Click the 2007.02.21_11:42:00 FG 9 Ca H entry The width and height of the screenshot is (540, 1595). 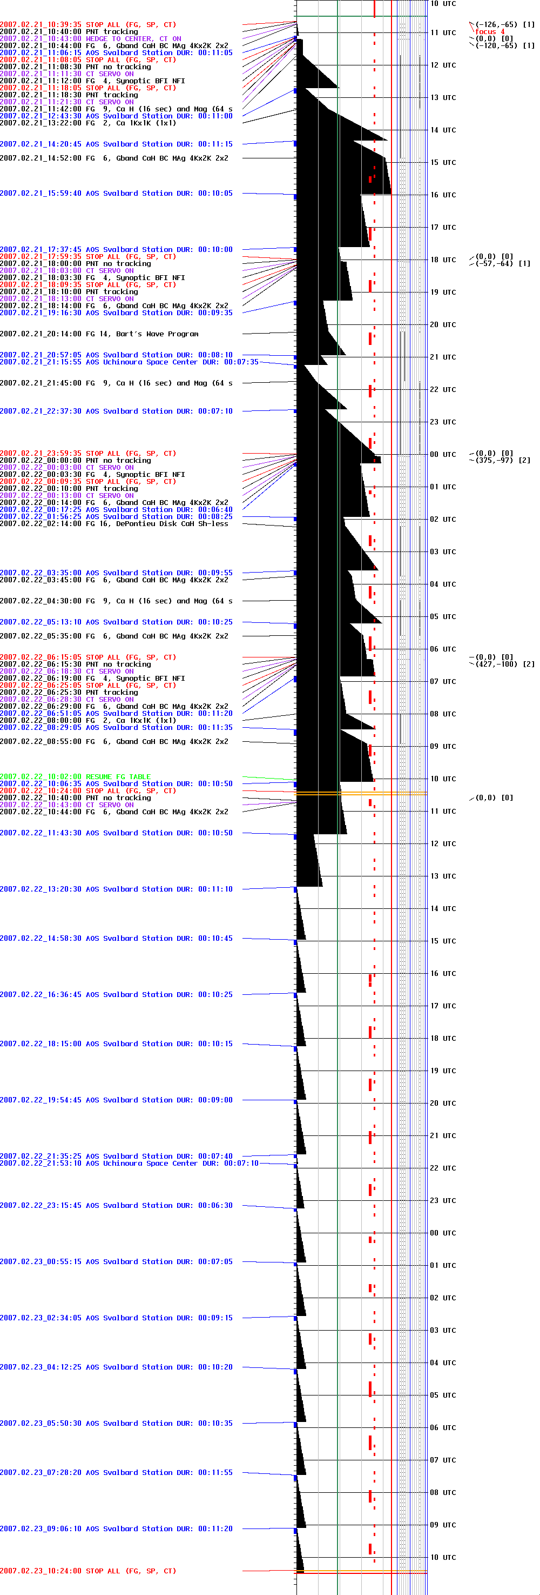click(x=116, y=109)
